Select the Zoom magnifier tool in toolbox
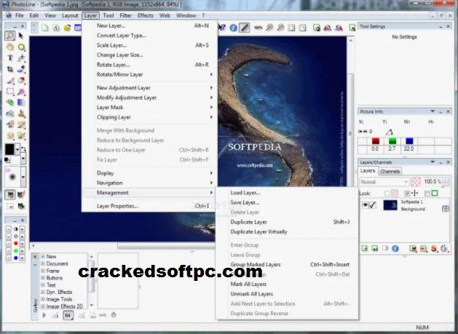Image resolution: width=458 pixels, height=334 pixels. pos(10,36)
